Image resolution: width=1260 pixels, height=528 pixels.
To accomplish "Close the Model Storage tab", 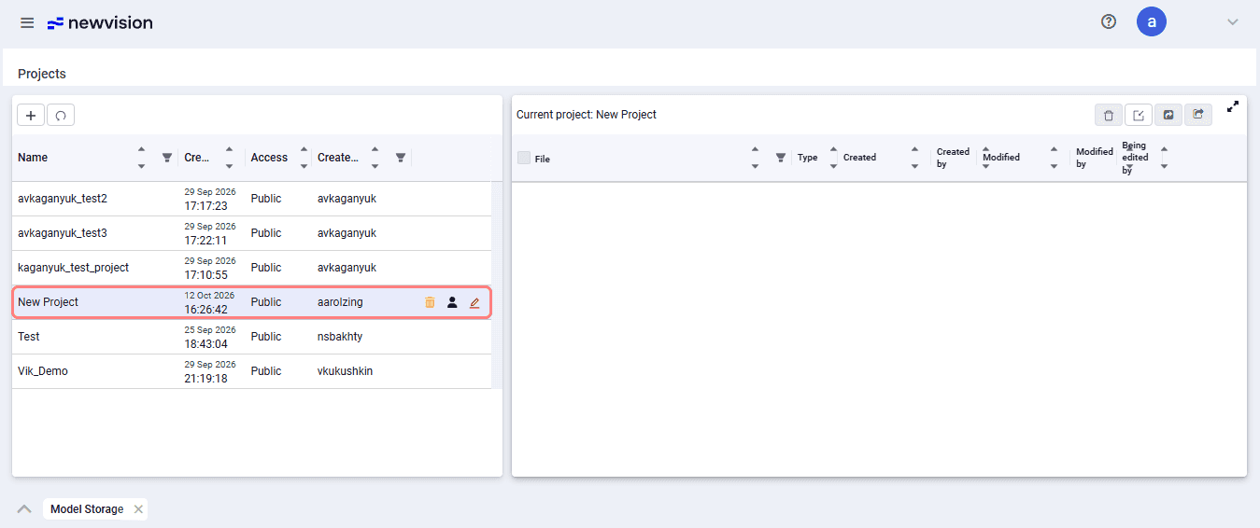I will tap(138, 509).
